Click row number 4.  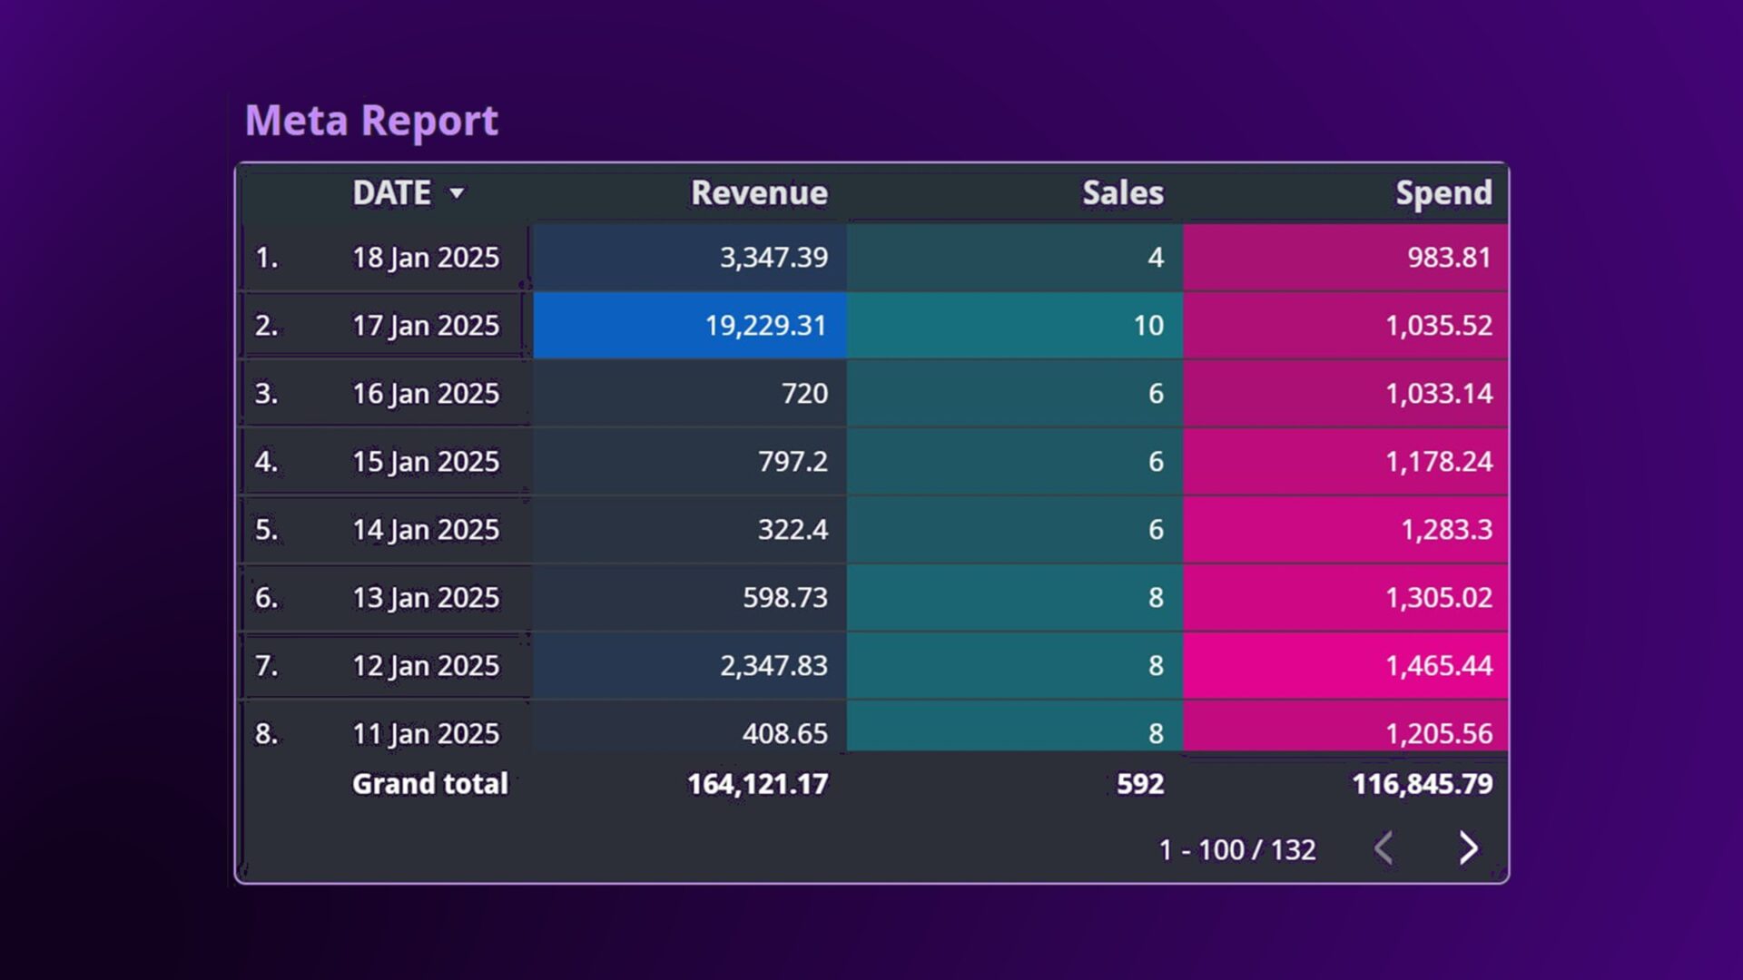(x=266, y=462)
